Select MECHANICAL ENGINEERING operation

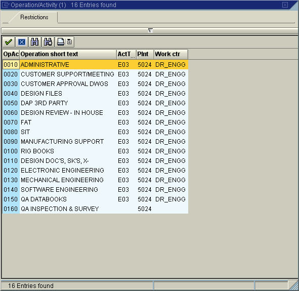tap(95, 180)
